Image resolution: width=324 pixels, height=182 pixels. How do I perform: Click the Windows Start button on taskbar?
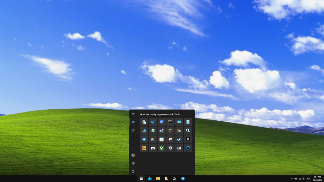[x=141, y=179]
